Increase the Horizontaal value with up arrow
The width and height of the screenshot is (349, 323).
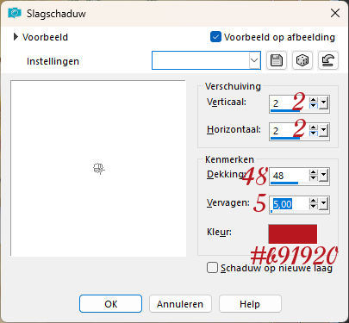click(314, 127)
